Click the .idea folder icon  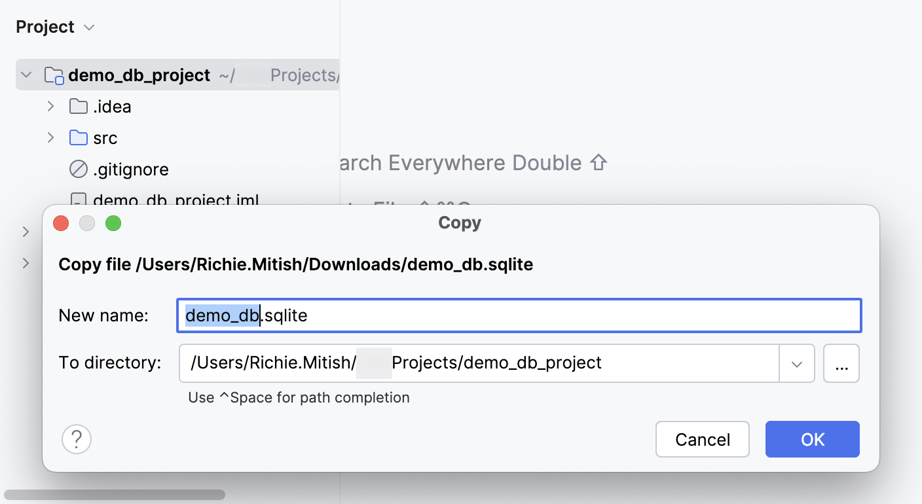[78, 106]
